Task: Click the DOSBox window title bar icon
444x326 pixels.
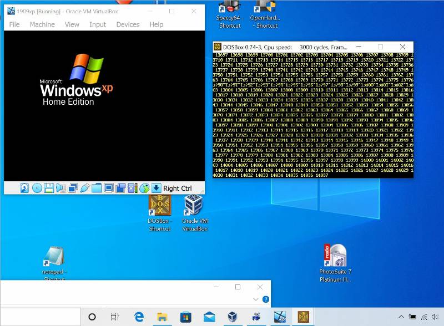Action: 217,47
